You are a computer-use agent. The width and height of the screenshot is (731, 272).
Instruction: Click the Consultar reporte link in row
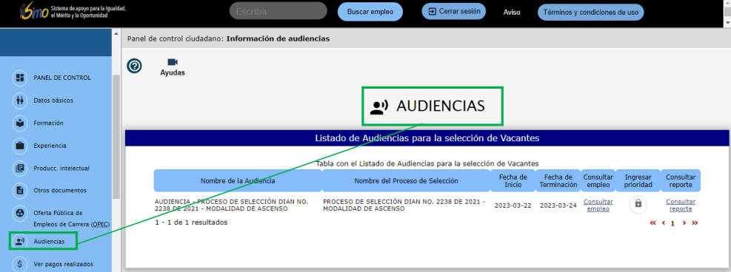click(681, 205)
